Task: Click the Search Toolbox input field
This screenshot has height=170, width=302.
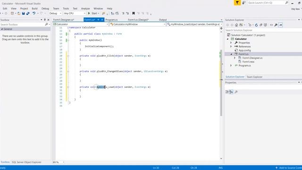Action: pos(23,25)
